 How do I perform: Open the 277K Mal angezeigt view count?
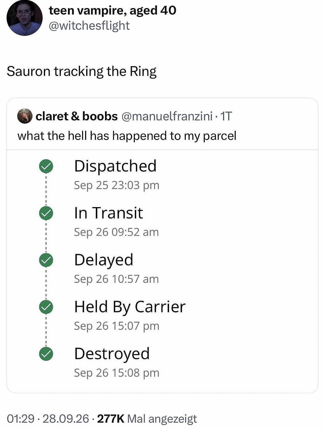point(147,419)
